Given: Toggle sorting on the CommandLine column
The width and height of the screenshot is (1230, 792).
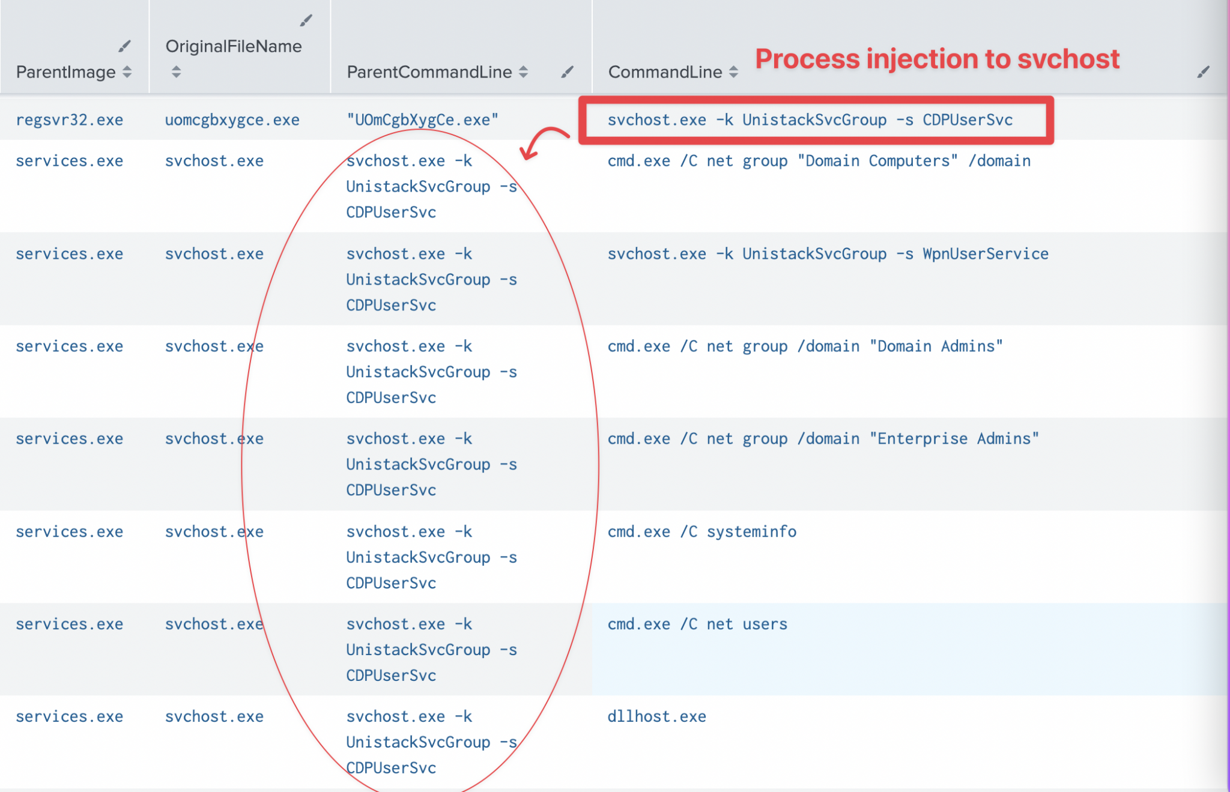Looking at the screenshot, I should [734, 71].
